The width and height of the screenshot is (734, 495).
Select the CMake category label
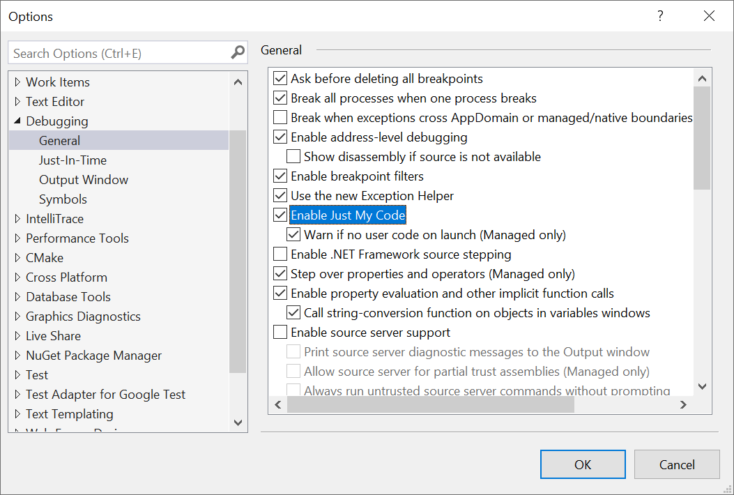pyautogui.click(x=45, y=257)
